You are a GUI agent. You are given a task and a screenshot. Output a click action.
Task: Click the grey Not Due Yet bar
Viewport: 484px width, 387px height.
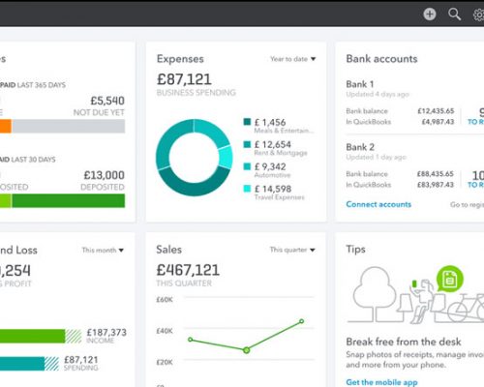(x=69, y=126)
